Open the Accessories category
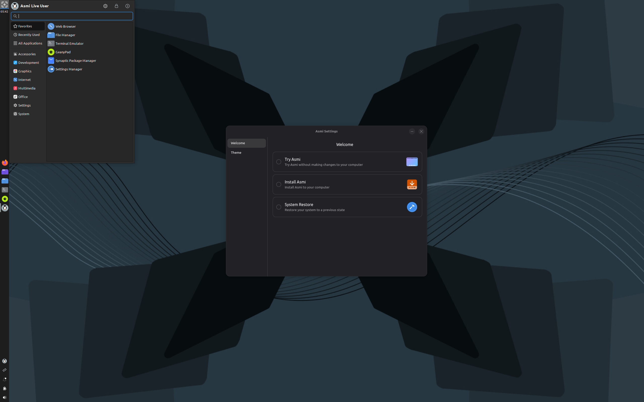This screenshot has height=402, width=644. 28,54
